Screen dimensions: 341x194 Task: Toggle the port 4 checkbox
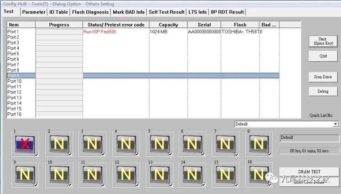pos(137,154)
